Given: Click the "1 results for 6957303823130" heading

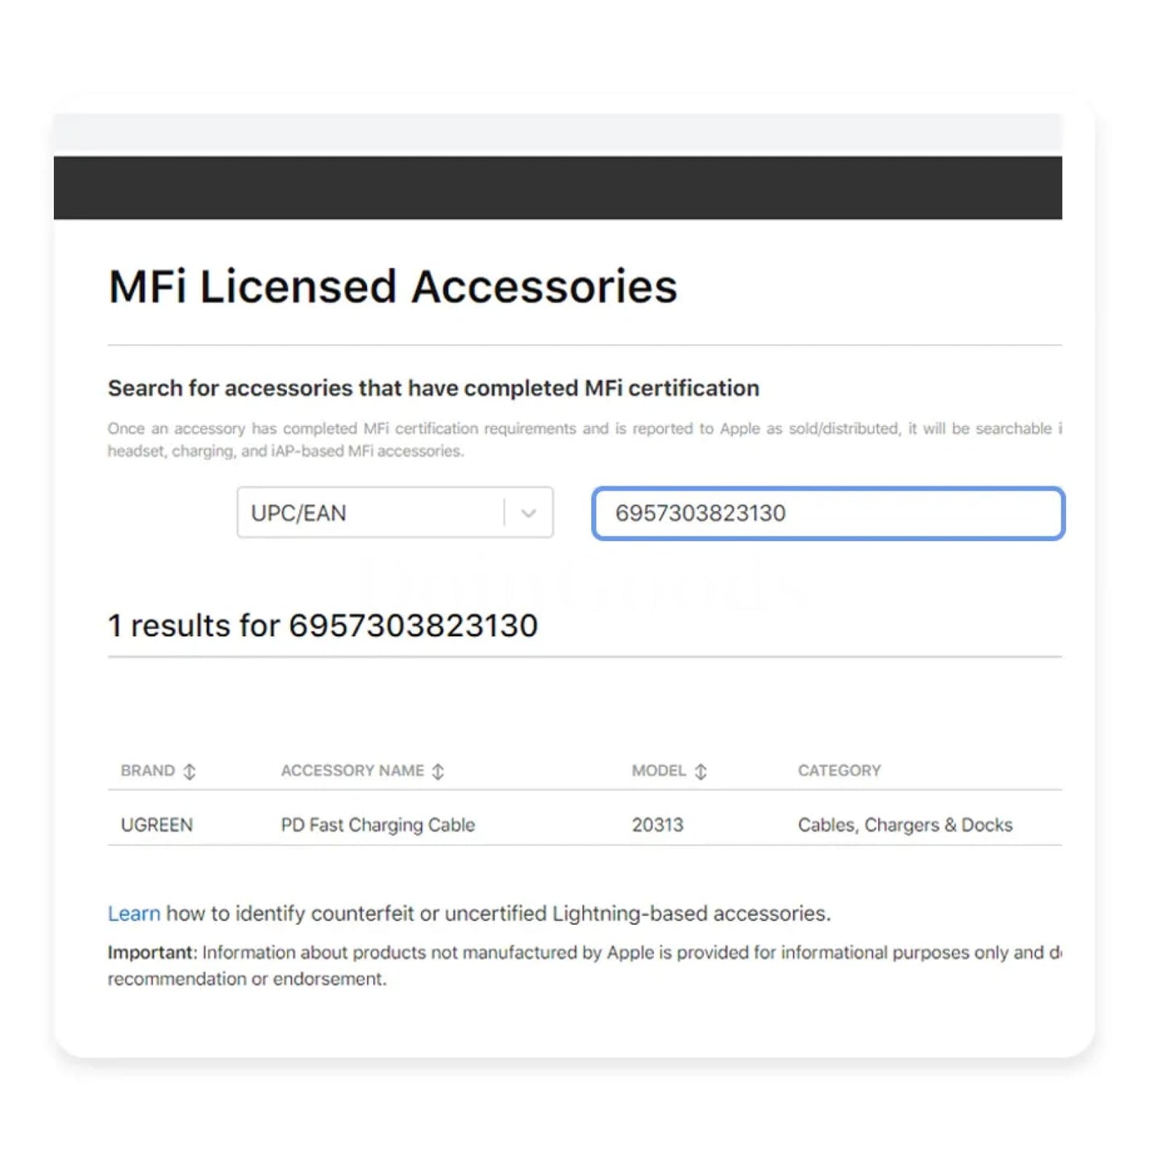Looking at the screenshot, I should [322, 626].
